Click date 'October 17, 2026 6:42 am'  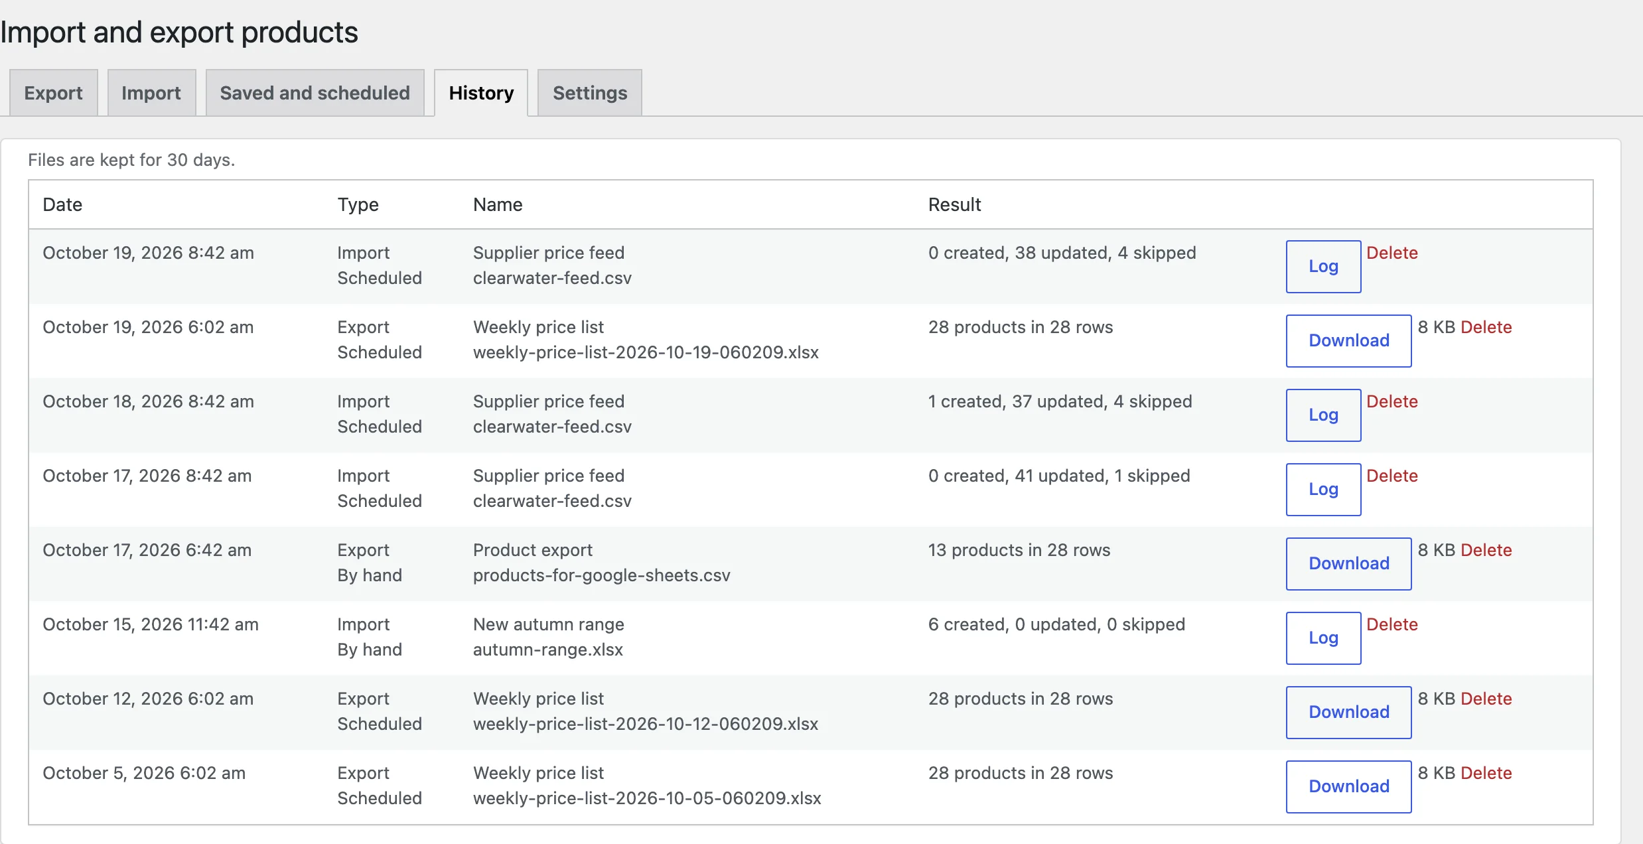(x=147, y=550)
